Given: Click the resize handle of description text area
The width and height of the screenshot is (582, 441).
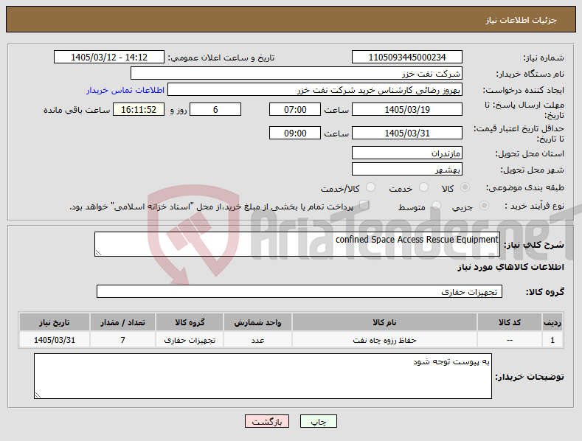Looking at the screenshot, I should tap(98, 253).
